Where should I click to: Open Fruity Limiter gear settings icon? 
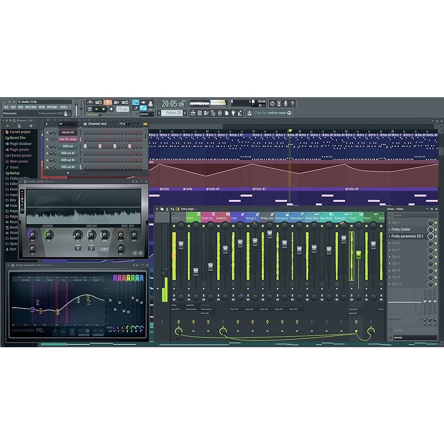click(25, 182)
